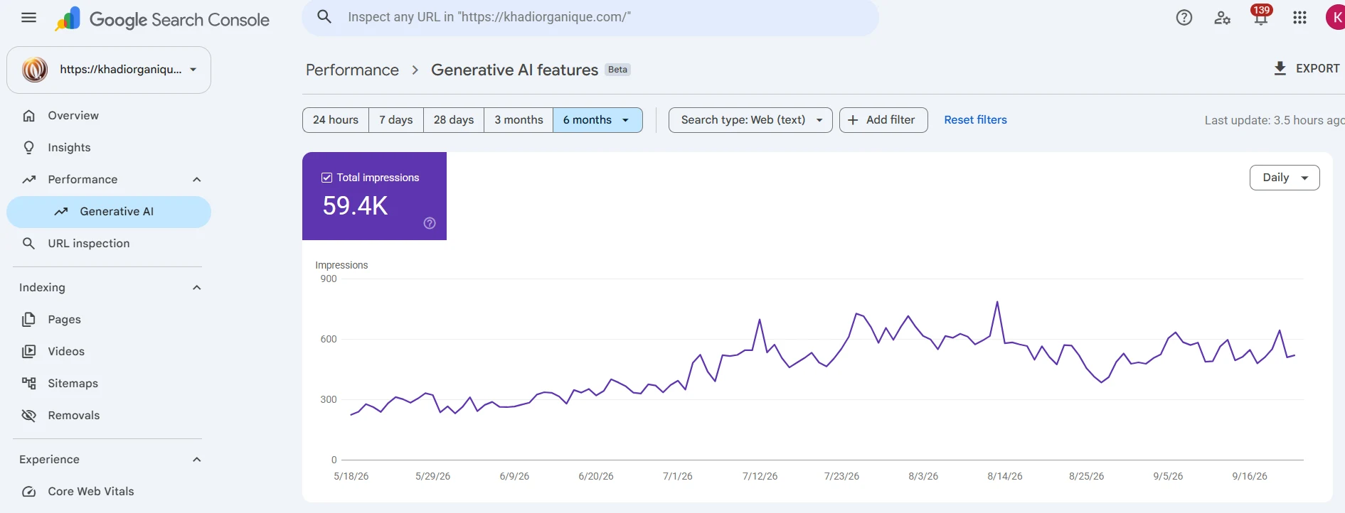The width and height of the screenshot is (1345, 513).
Task: Click the Videos icon in sidebar
Action: (28, 352)
